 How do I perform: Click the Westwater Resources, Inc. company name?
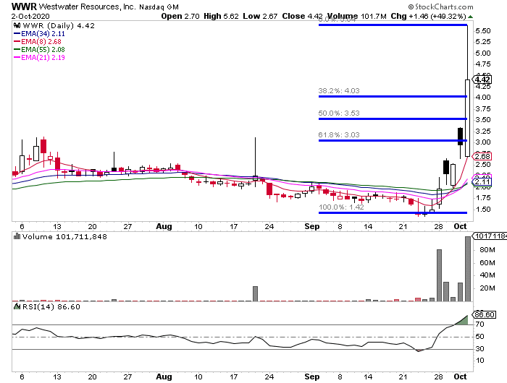88,7
